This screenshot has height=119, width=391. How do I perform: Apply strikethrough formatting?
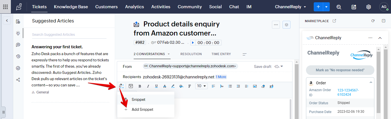(165, 86)
